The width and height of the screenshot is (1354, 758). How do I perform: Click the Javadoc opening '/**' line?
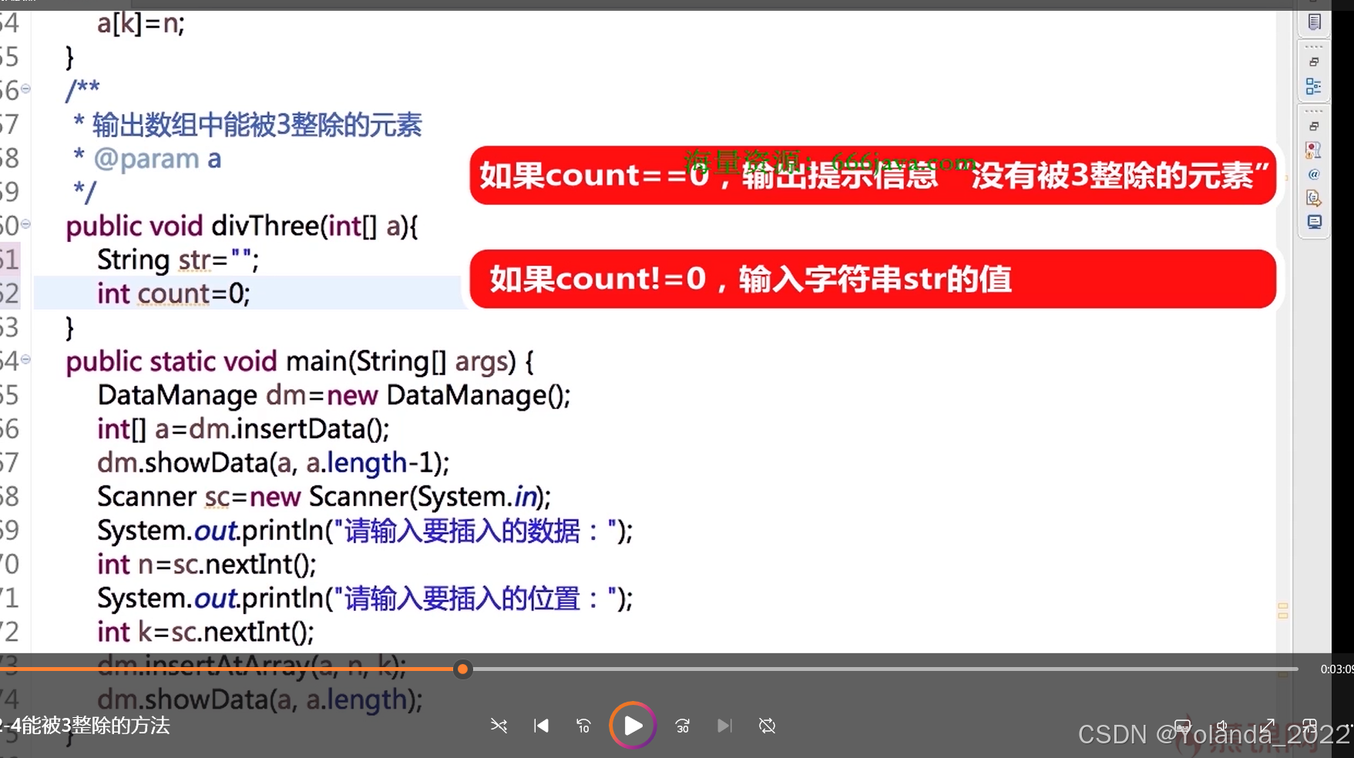tap(82, 91)
